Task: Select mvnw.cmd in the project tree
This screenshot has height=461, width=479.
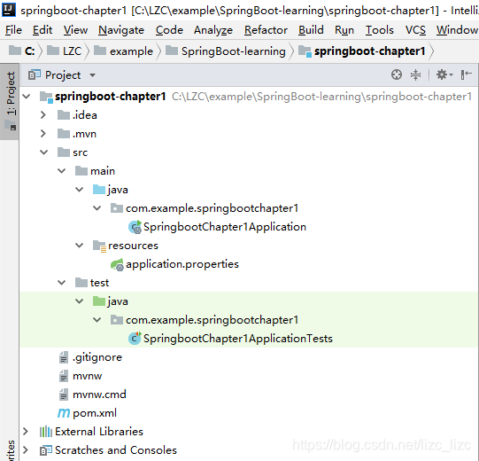Action: point(99,395)
